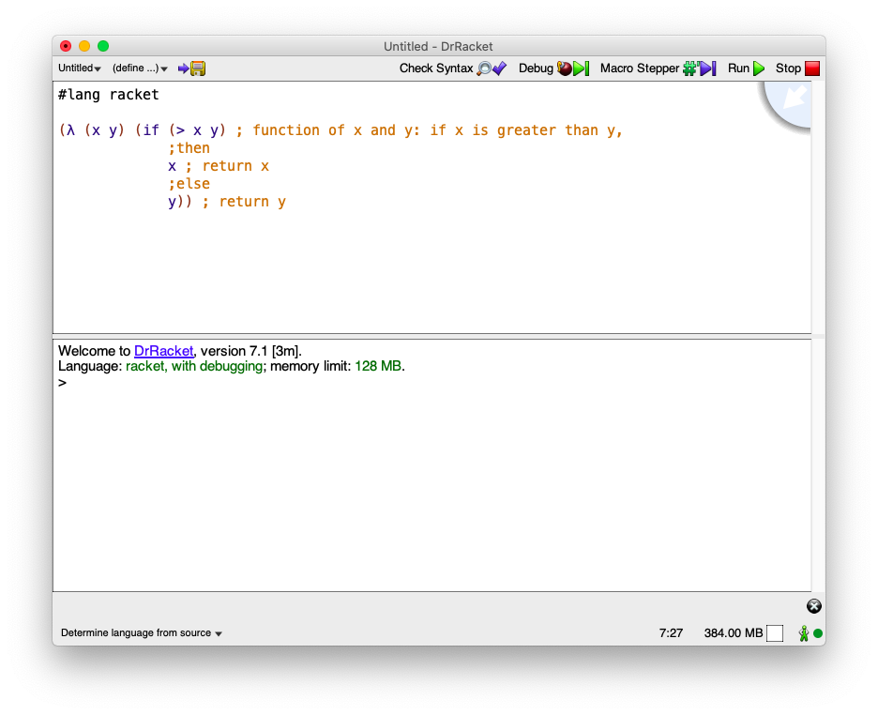Image resolution: width=878 pixels, height=715 pixels.
Task: Click the garbage collection memory box
Action: [x=775, y=633]
